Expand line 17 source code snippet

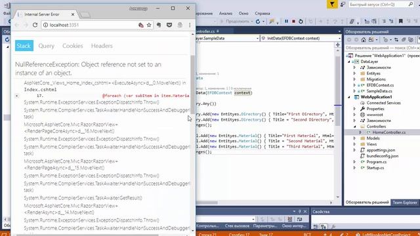point(17,96)
